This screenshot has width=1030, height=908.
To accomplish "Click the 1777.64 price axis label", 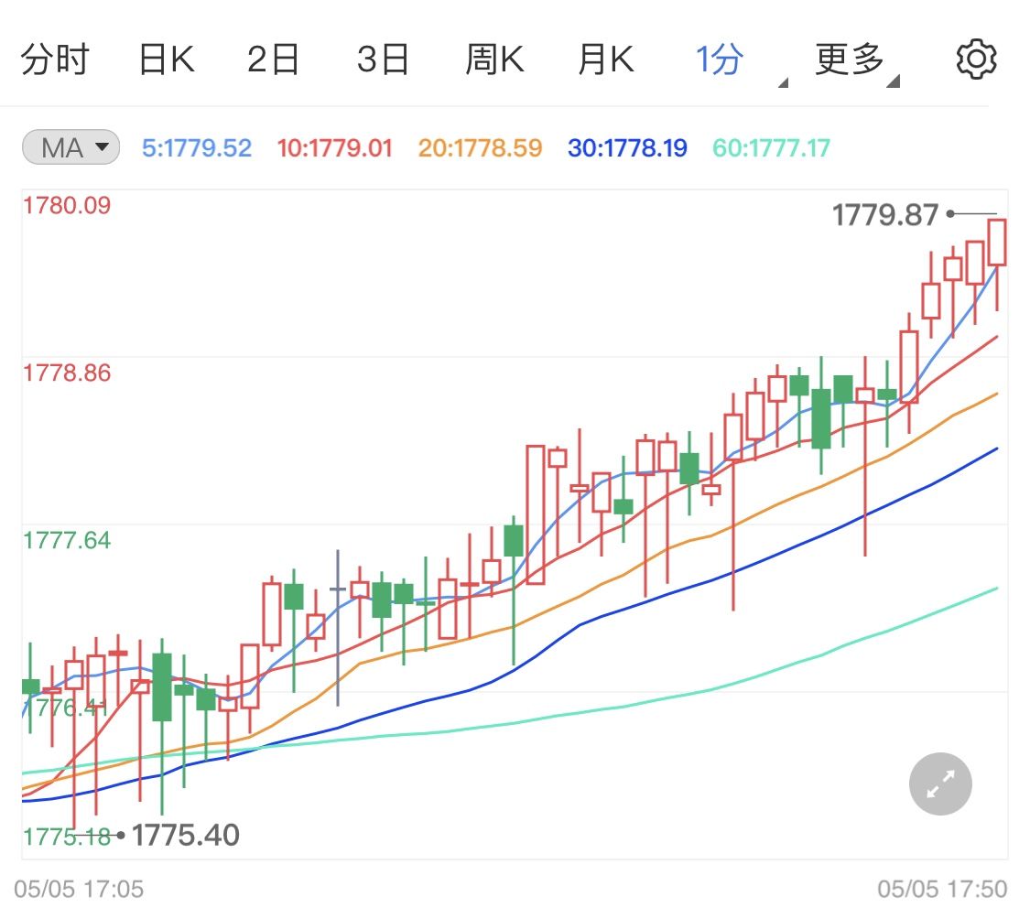I will (x=67, y=540).
